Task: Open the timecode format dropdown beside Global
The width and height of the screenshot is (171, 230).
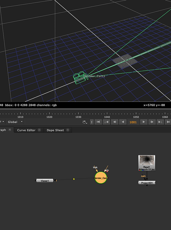Action: coord(2,122)
